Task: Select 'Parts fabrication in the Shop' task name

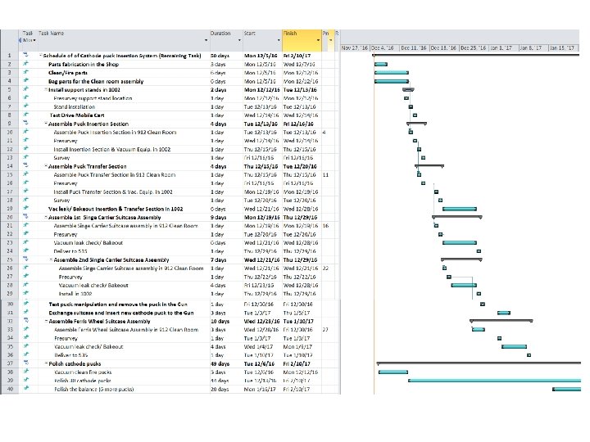Action: (84, 65)
